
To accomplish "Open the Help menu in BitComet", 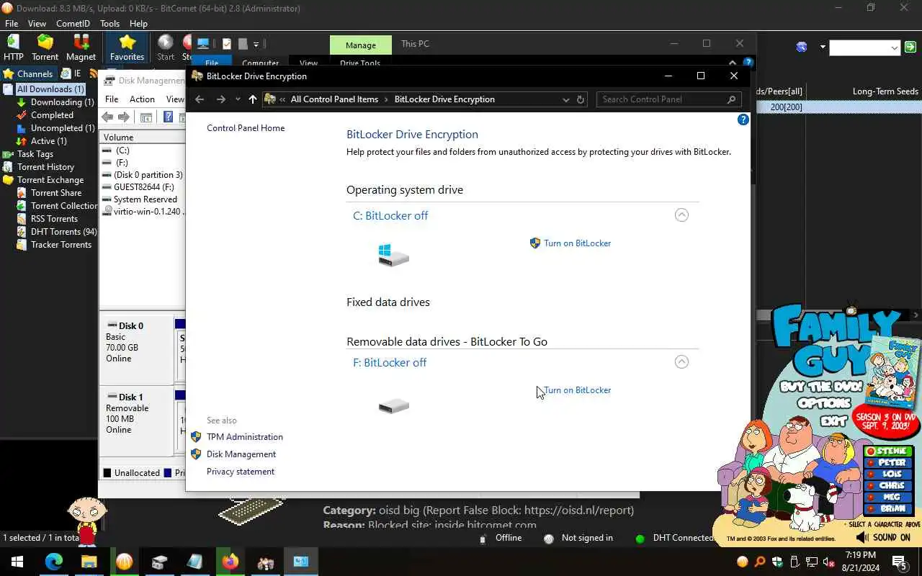I will click(x=138, y=23).
